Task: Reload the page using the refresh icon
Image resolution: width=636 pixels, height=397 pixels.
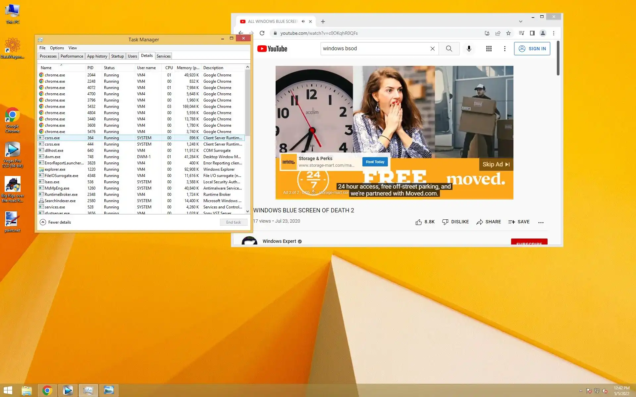Action: [x=262, y=33]
